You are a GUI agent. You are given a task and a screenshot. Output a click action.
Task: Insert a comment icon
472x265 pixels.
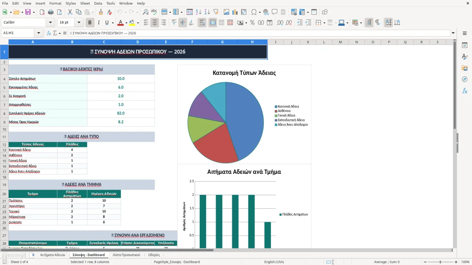[x=275, y=12]
